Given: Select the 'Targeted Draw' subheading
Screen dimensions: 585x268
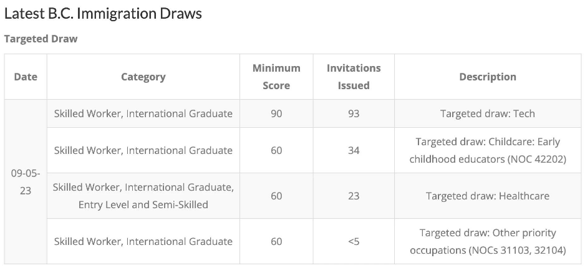Looking at the screenshot, I should click(41, 39).
